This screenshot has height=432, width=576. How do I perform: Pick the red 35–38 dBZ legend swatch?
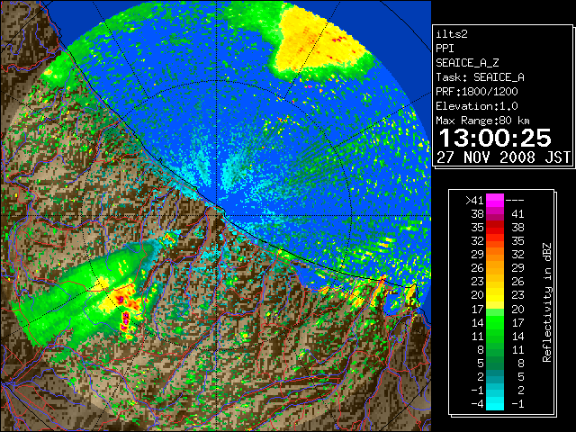point(495,228)
